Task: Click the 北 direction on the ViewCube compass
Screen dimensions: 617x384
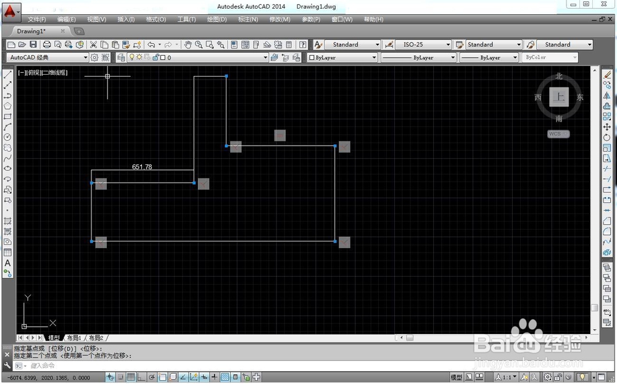Action: point(559,77)
